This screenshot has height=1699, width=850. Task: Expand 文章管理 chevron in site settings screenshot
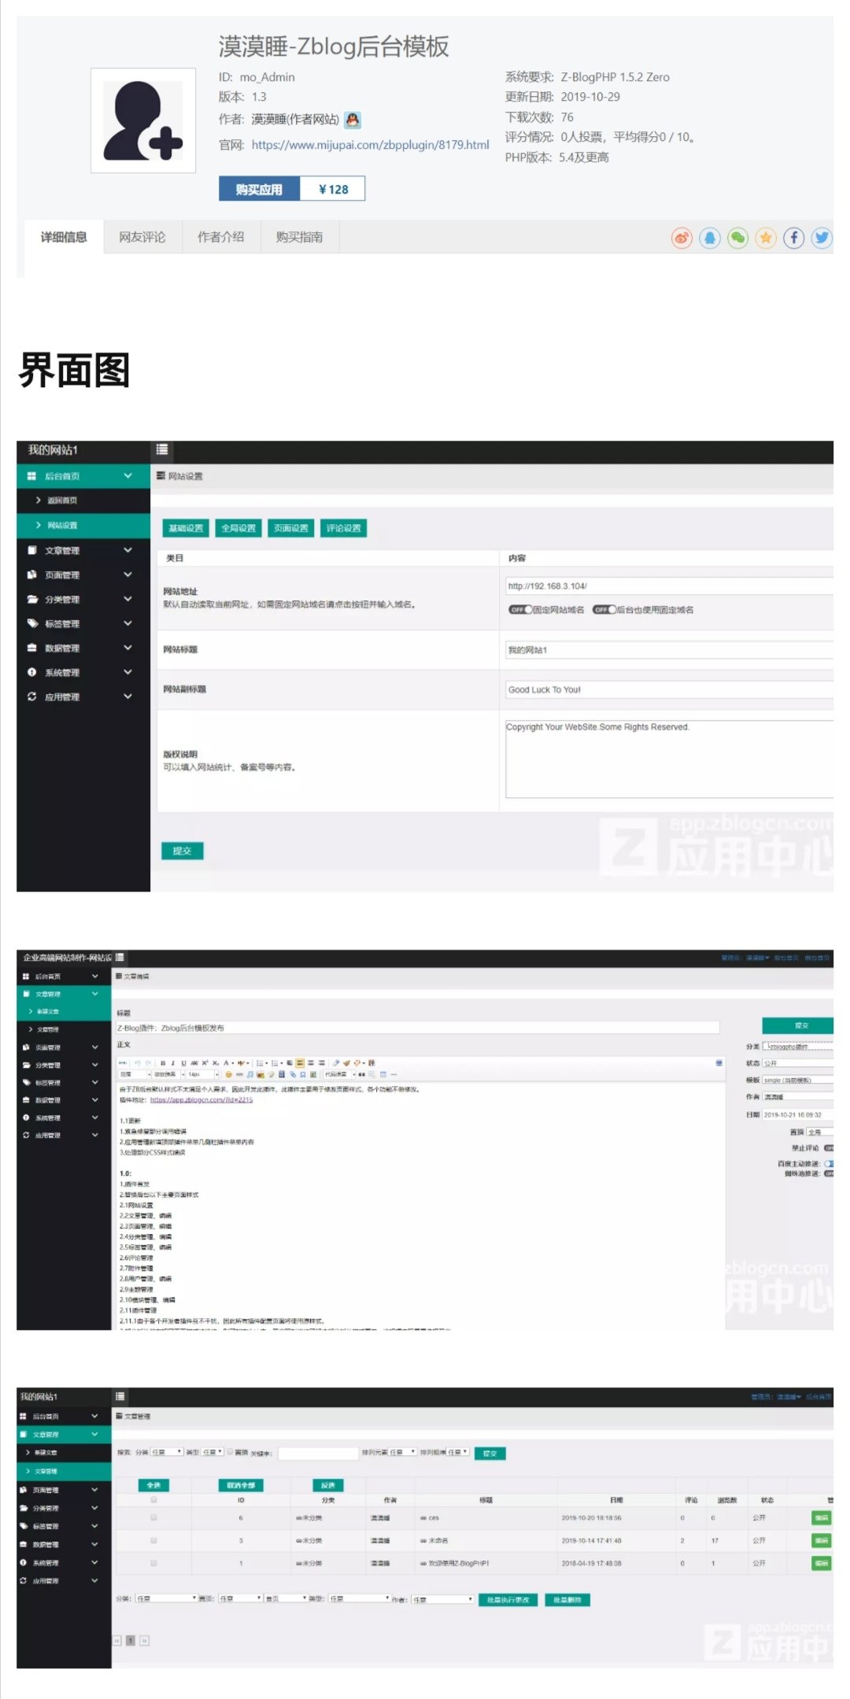click(128, 550)
